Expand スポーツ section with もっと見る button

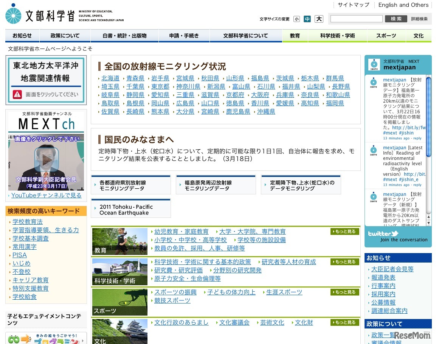pyautogui.click(x=344, y=292)
